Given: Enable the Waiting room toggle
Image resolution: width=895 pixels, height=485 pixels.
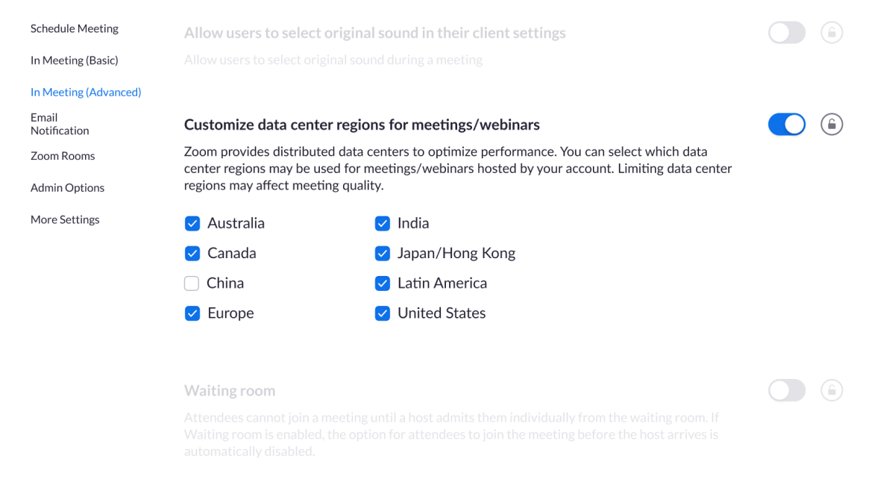Looking at the screenshot, I should click(787, 390).
